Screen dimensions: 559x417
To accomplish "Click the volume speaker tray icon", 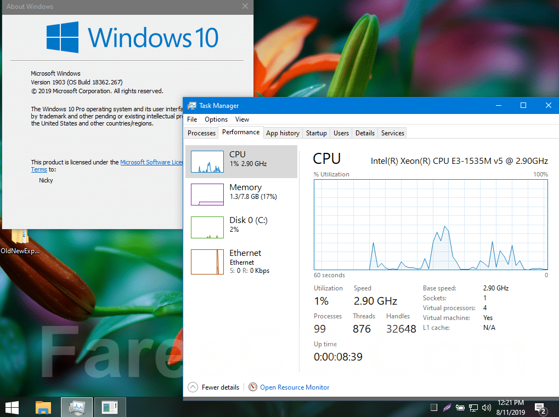I will pos(486,407).
